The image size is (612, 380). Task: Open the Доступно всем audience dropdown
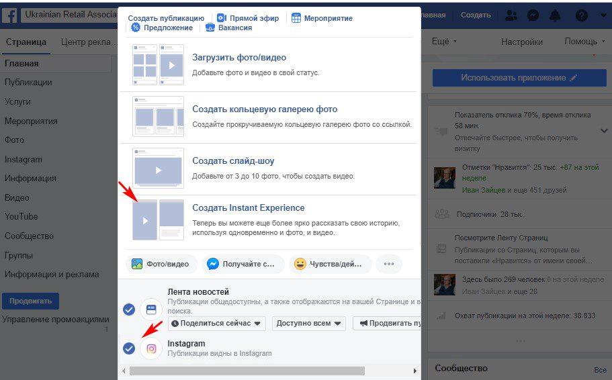308,324
